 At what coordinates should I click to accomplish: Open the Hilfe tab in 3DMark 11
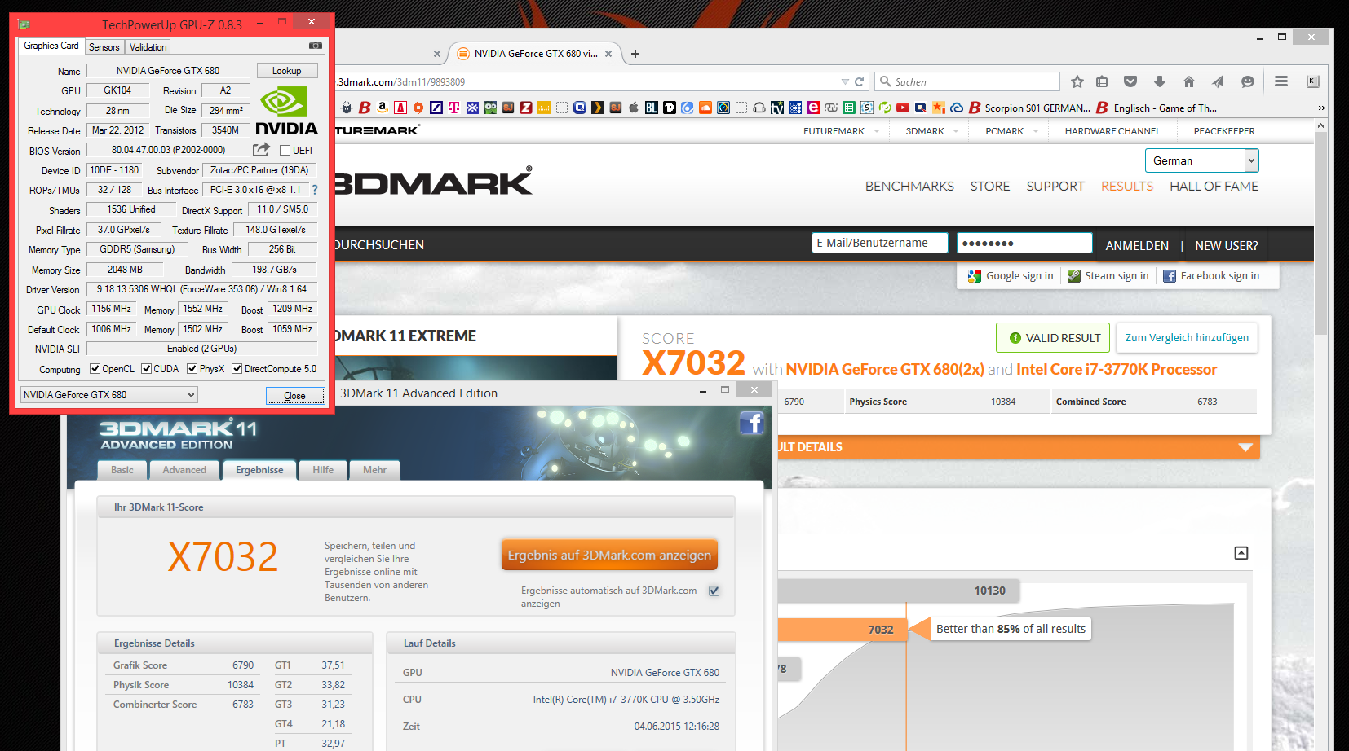point(323,470)
